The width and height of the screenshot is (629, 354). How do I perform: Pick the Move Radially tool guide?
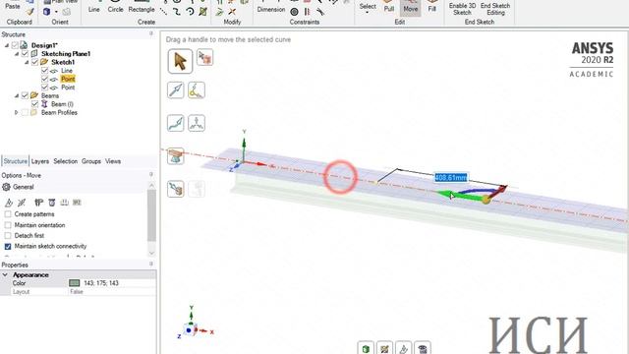click(x=197, y=123)
